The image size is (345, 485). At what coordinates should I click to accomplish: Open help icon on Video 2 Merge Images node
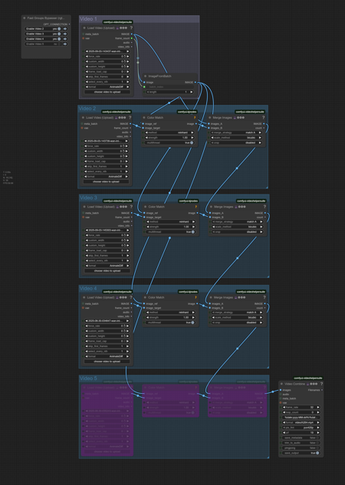tap(263, 117)
